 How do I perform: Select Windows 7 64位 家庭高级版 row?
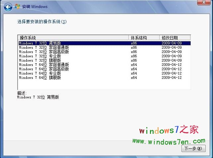coord(105,69)
